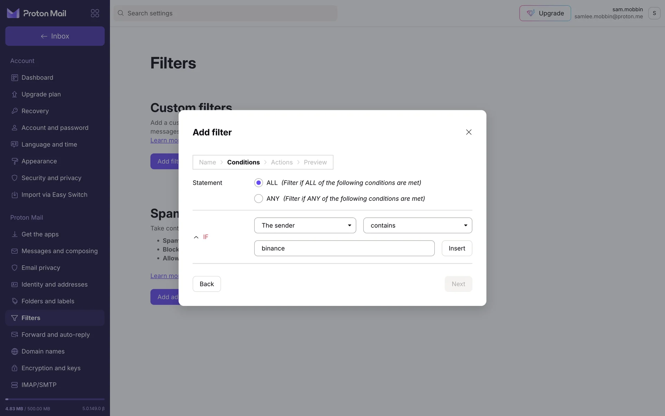Image resolution: width=665 pixels, height=416 pixels.
Task: Open the "contains" comparator dropdown
Action: tap(417, 225)
